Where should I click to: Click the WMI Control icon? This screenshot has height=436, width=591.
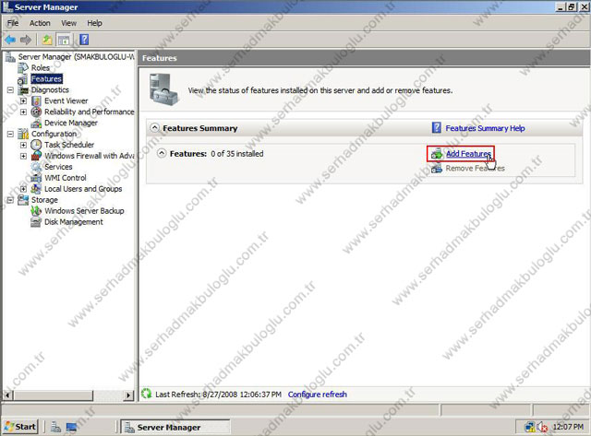coord(36,178)
